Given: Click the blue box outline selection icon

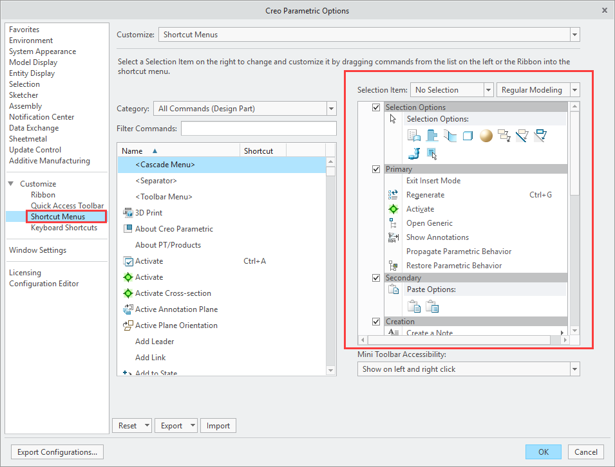Looking at the screenshot, I should pyautogui.click(x=468, y=136).
